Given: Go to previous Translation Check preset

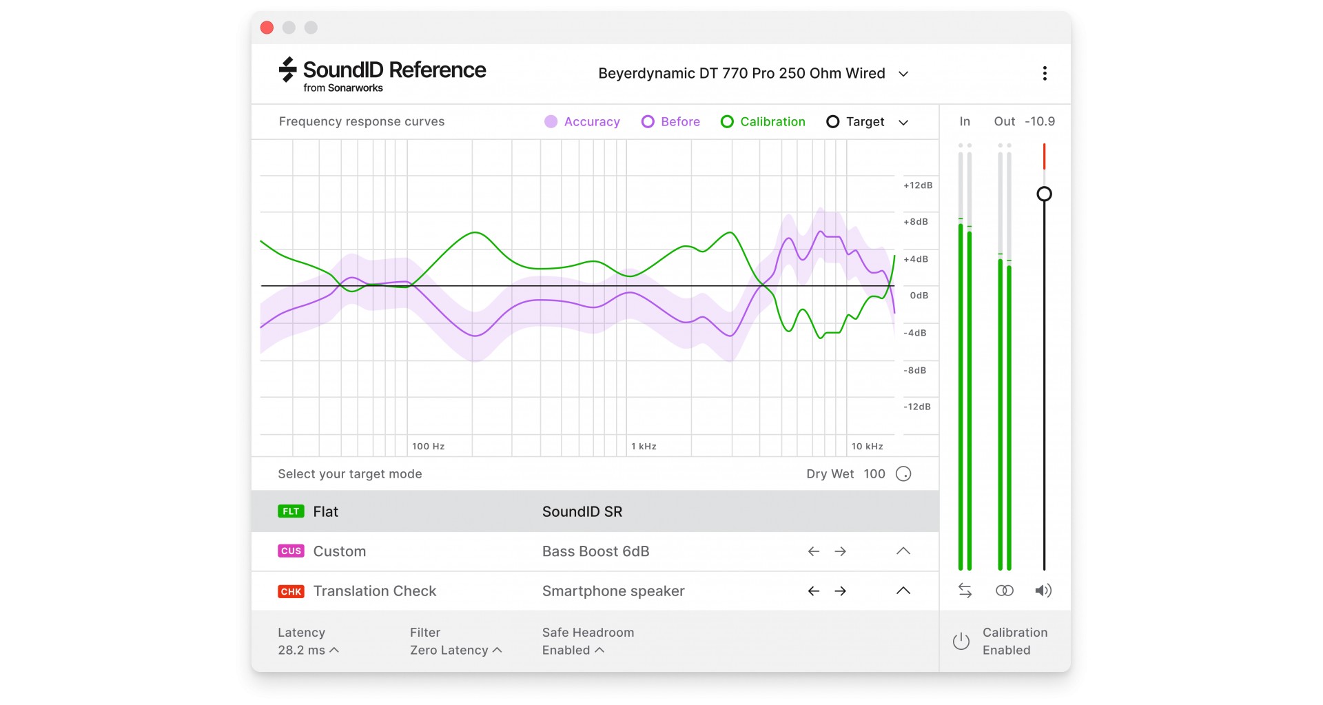Looking at the screenshot, I should pos(814,591).
